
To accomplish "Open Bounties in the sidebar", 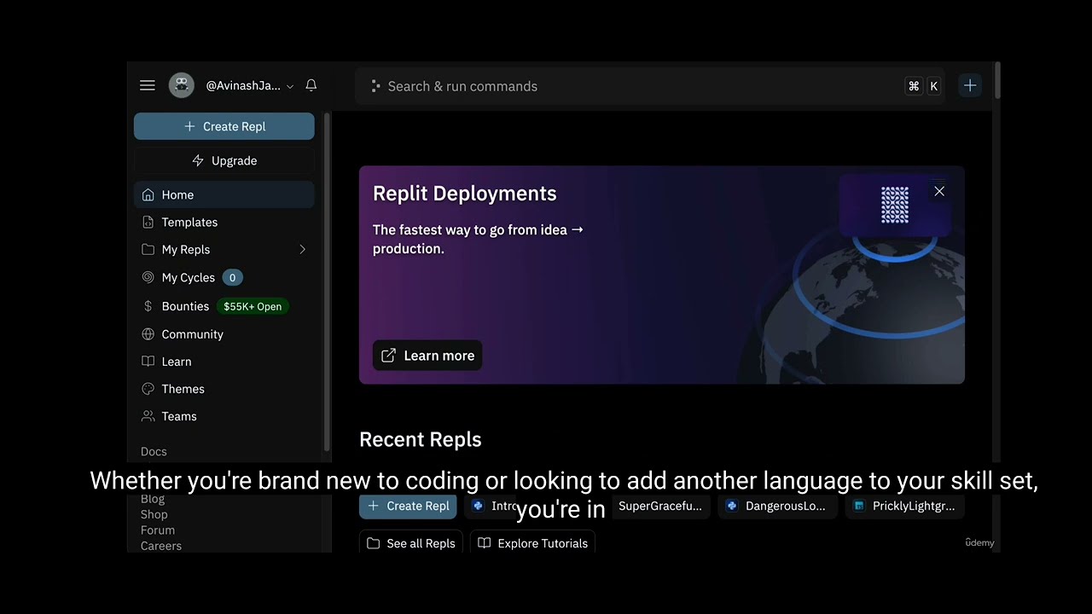I will coord(224,306).
